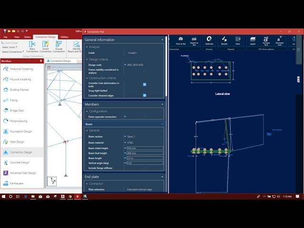Click the Lateral view label
This screenshot has height=228, width=304.
point(223,94)
